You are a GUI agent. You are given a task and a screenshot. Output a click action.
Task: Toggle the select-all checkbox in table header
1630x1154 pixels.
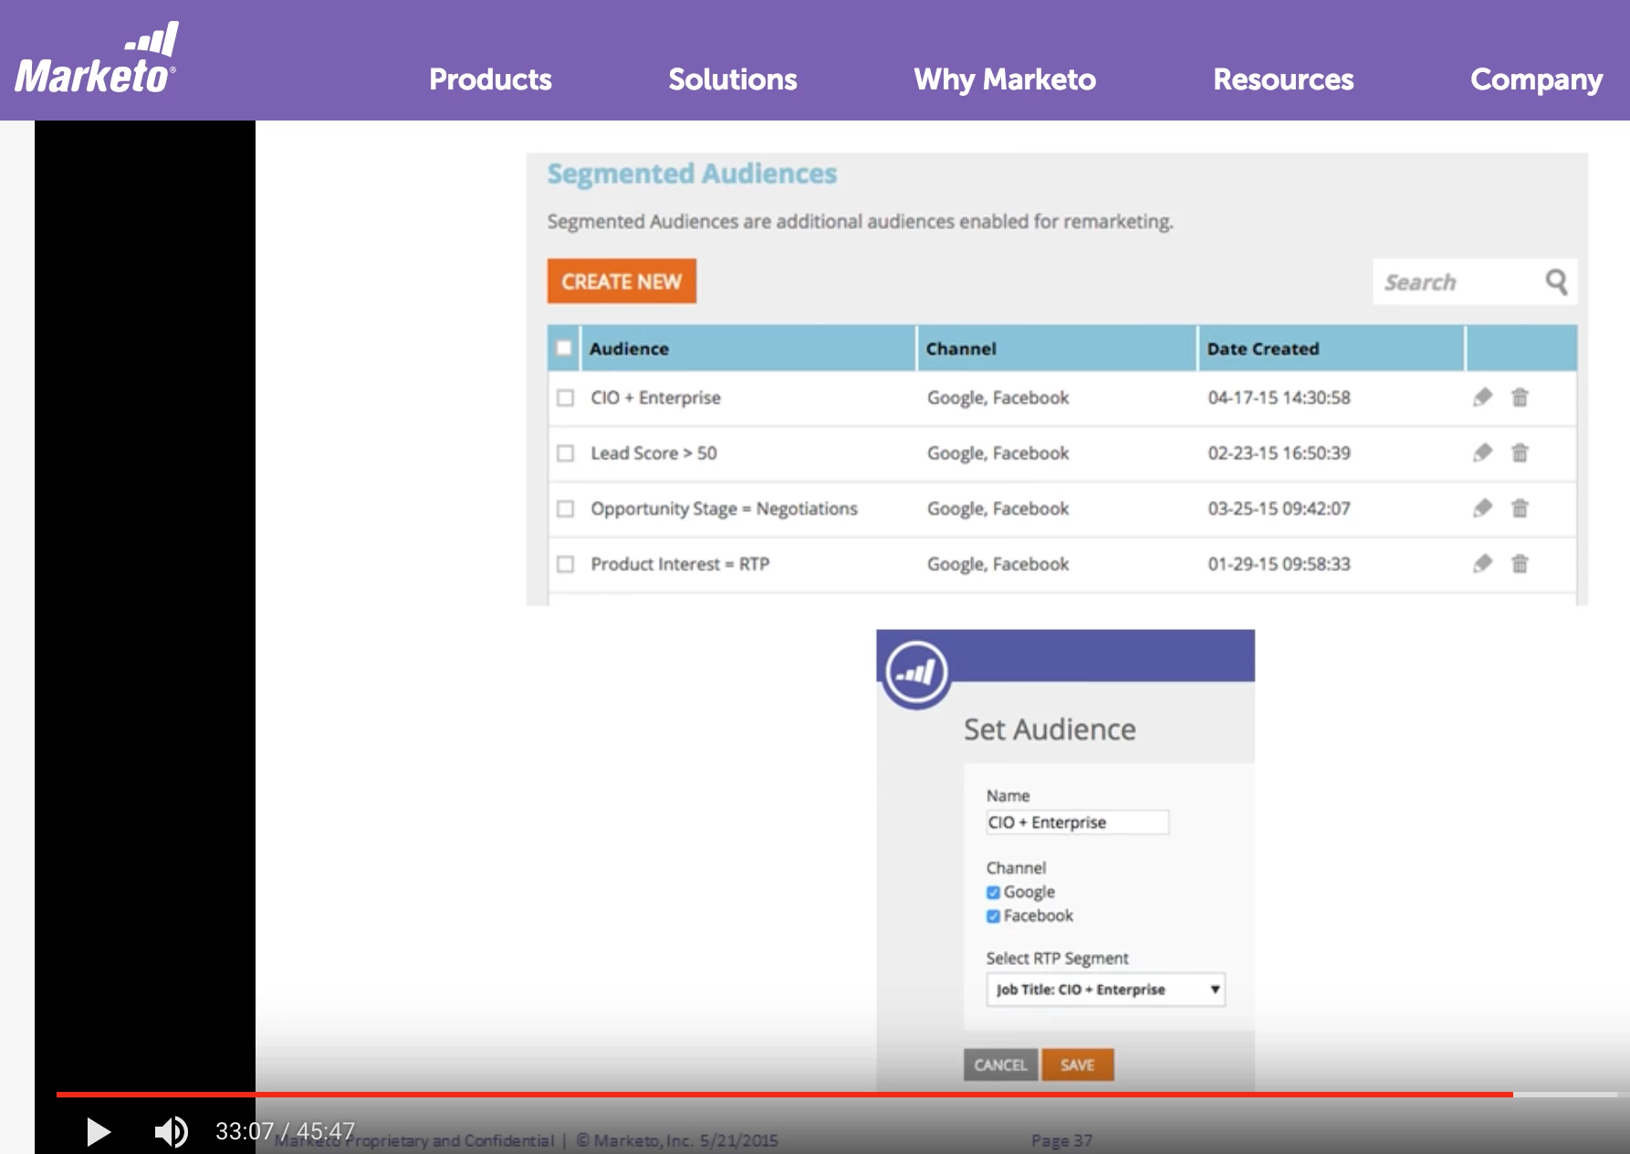click(564, 348)
